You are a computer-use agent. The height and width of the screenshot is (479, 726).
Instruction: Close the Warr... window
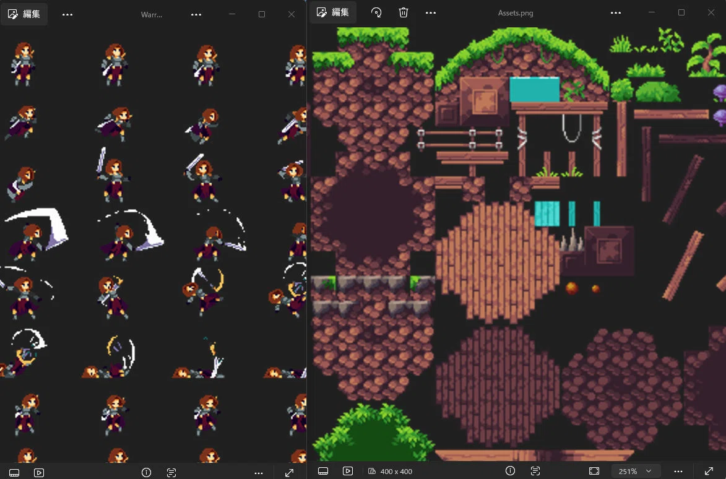[292, 14]
